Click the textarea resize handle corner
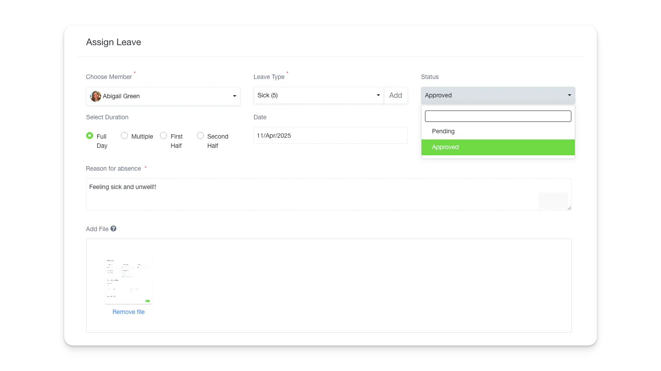 569,208
